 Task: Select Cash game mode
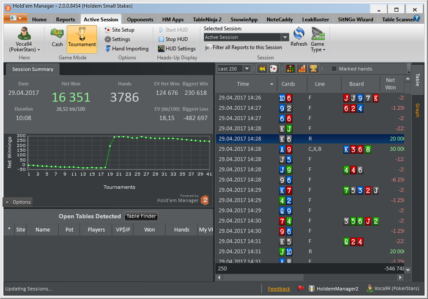[x=57, y=38]
